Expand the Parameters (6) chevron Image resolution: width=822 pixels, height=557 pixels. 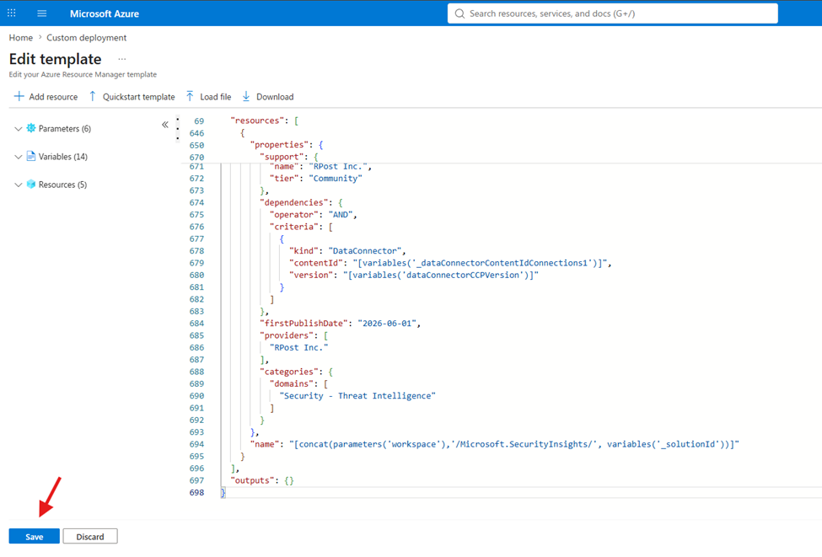(x=19, y=129)
